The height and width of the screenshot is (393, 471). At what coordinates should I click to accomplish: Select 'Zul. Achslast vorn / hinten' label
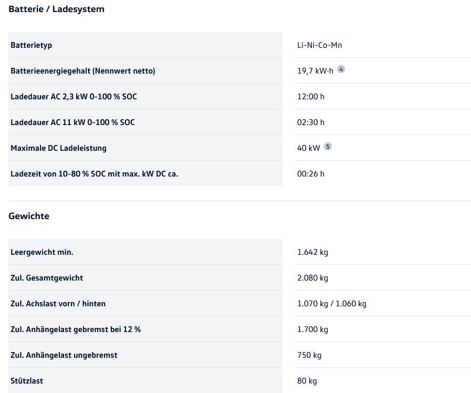pos(58,304)
